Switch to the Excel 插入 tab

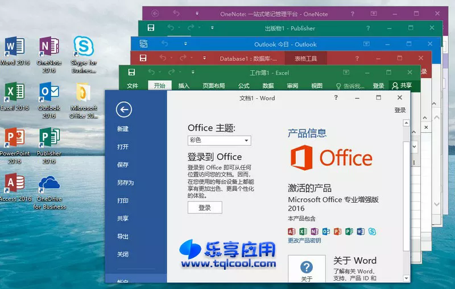184,86
